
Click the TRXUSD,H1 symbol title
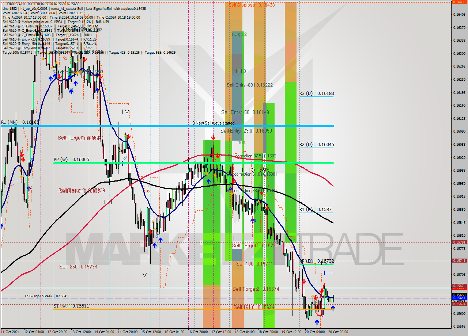pos(16,4)
